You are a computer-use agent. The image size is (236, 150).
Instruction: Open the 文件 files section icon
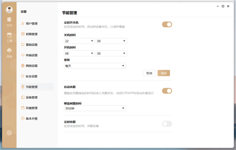tap(9, 19)
